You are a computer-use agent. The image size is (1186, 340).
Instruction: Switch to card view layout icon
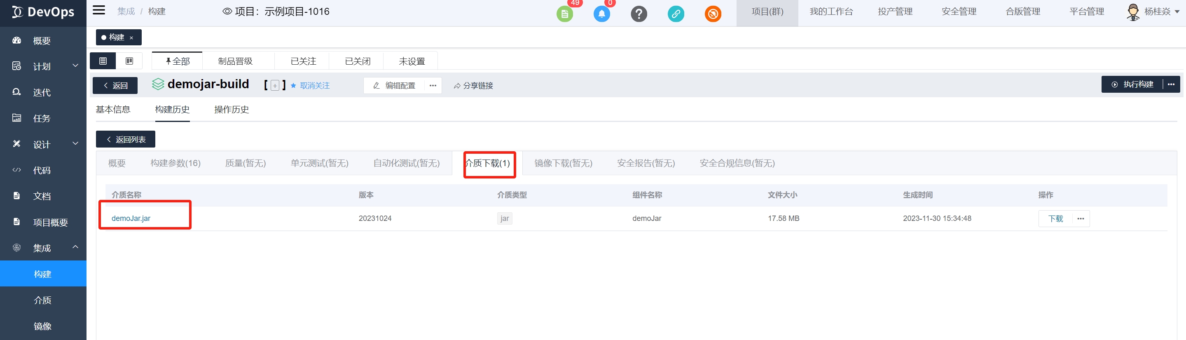click(129, 61)
